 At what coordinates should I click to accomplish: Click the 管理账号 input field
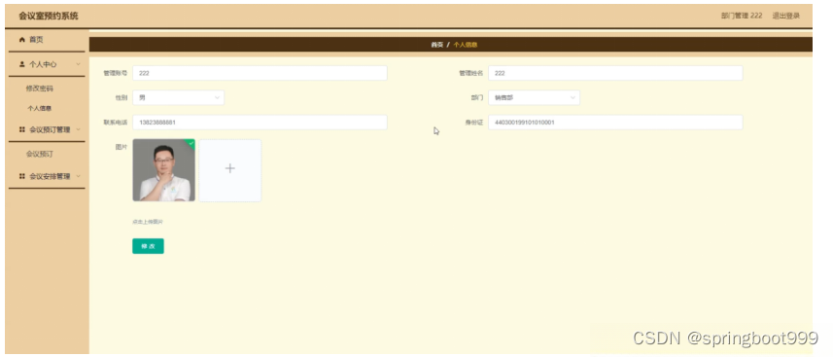tap(260, 73)
